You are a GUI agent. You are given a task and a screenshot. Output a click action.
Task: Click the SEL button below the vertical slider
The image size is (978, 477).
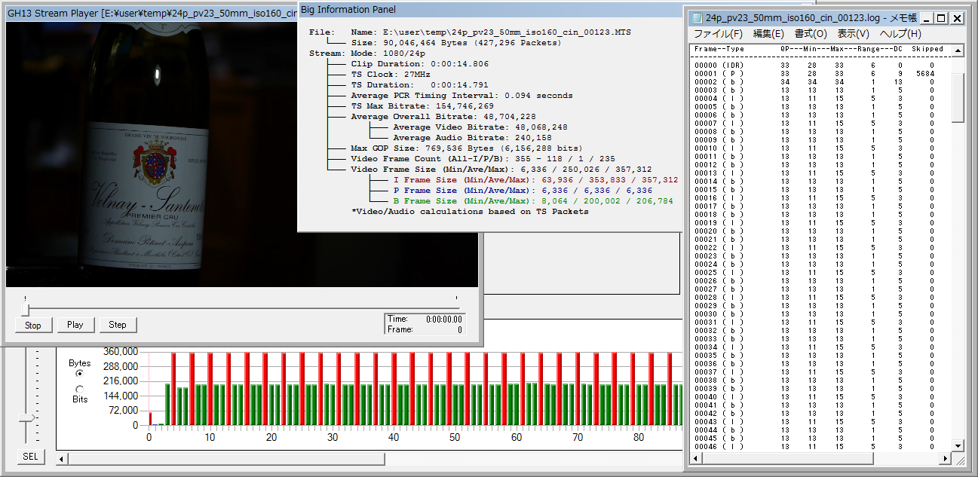[x=30, y=457]
